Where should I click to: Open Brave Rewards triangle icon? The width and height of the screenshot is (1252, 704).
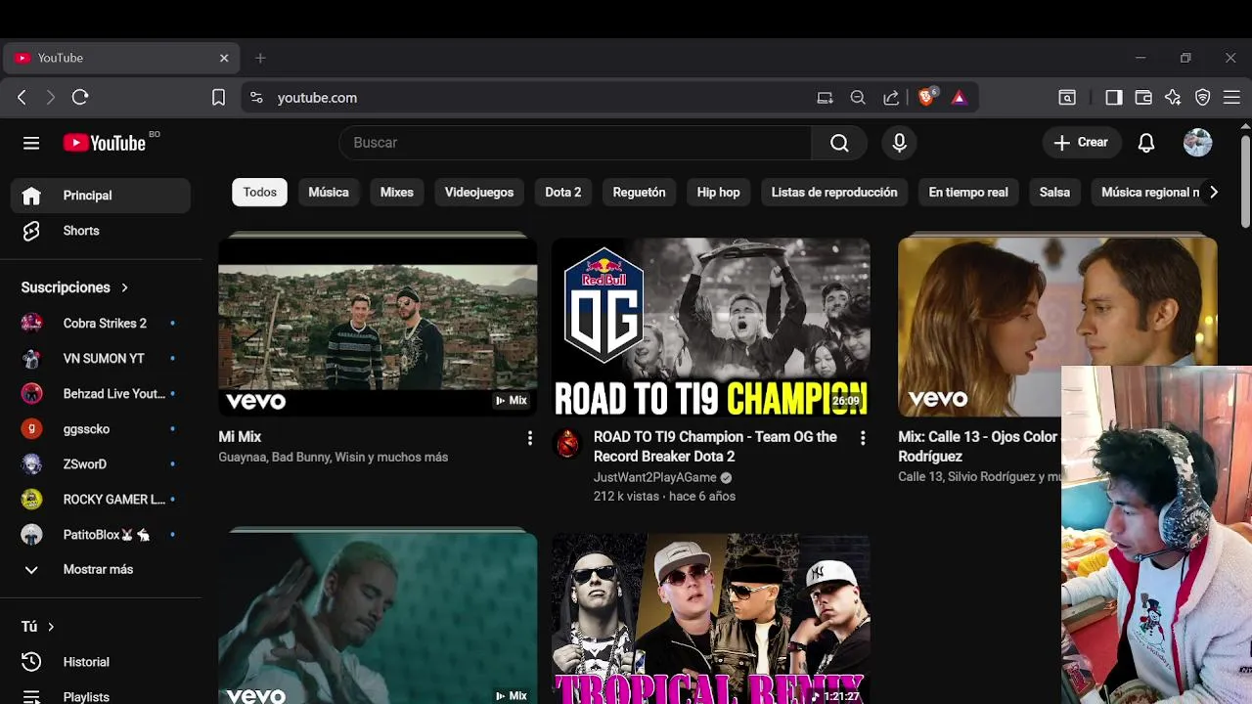[x=959, y=97]
